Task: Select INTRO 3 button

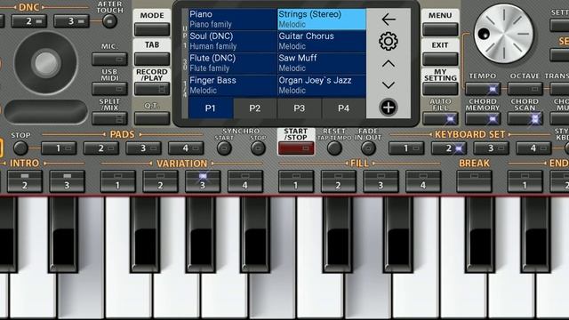Action: pyautogui.click(x=68, y=181)
